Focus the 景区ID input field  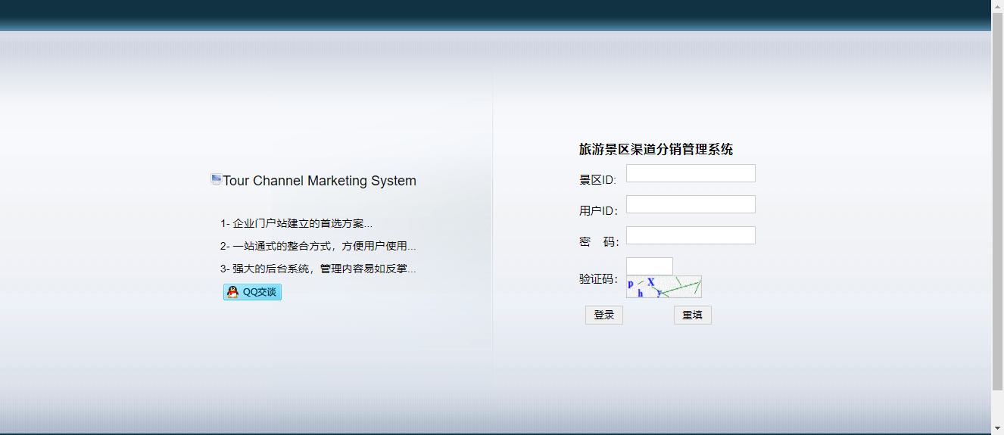click(x=690, y=173)
